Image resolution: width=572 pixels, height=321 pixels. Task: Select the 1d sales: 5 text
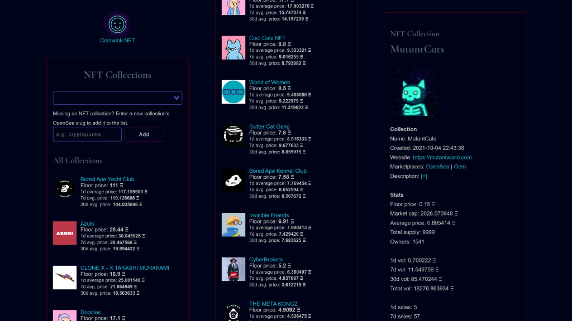[x=403, y=308]
